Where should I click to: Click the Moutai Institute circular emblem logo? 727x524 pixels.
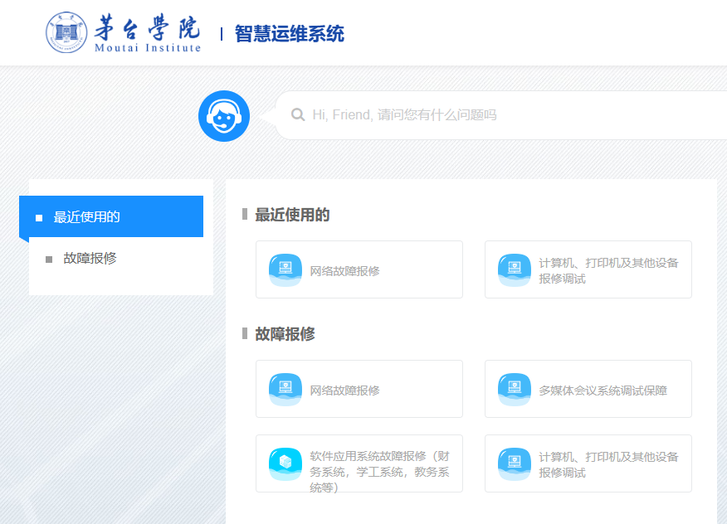pyautogui.click(x=66, y=33)
